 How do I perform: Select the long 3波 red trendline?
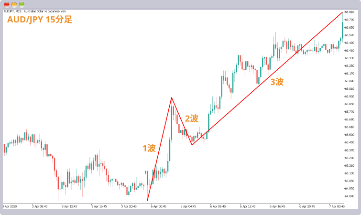point(267,78)
